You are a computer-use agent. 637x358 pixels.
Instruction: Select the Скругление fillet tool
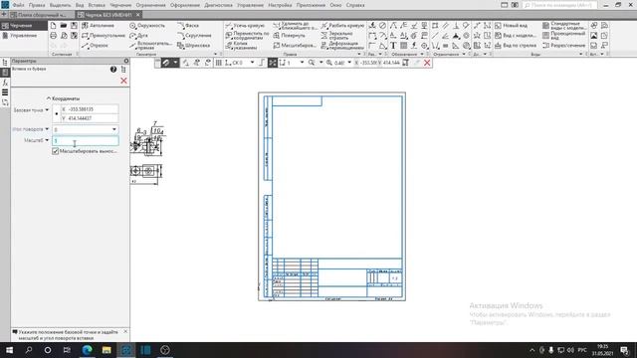coord(195,36)
